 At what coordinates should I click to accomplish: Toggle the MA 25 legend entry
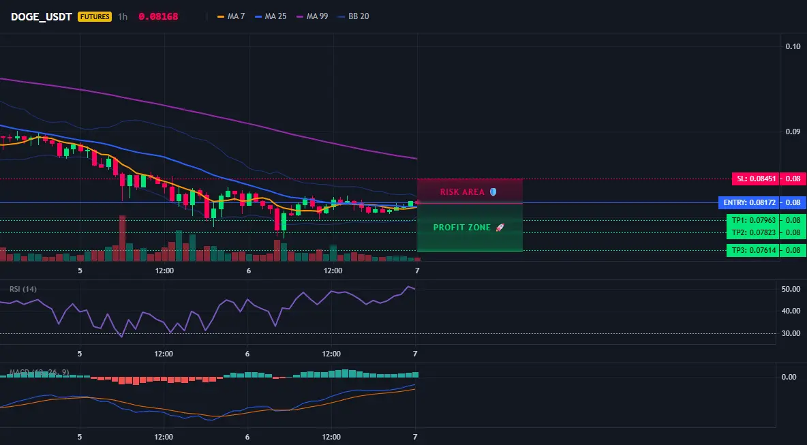tap(271, 16)
